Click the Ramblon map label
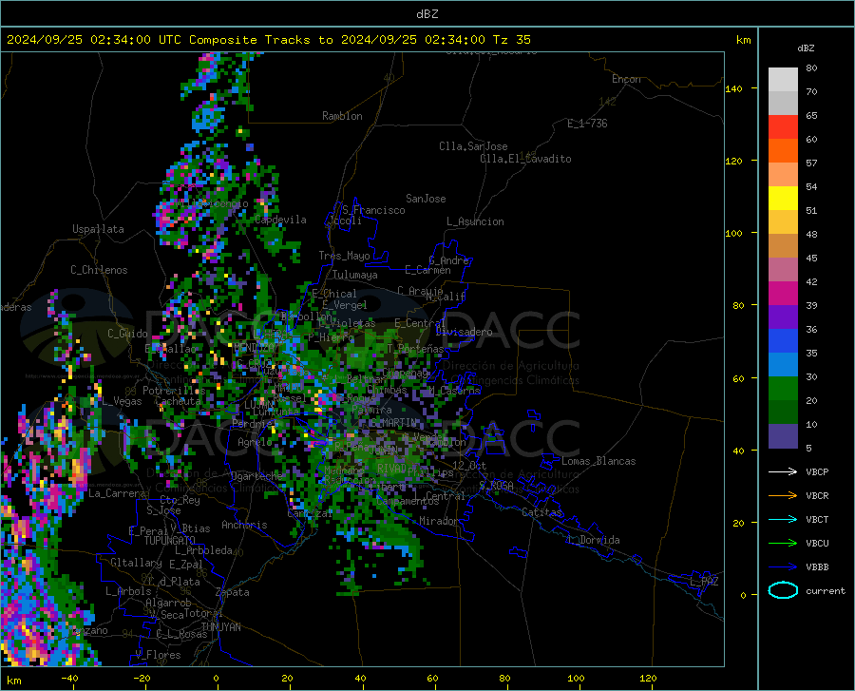 (342, 116)
